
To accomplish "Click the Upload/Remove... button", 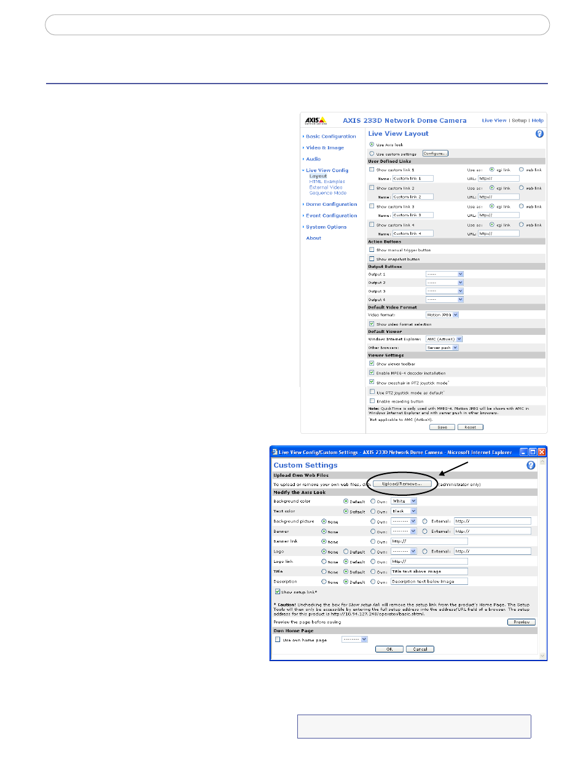I will tap(402, 484).
